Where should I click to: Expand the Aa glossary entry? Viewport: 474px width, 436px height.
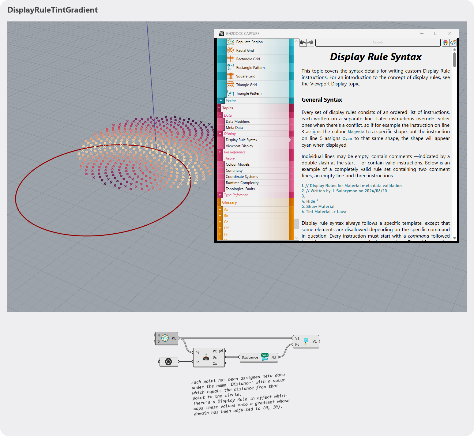pos(220,210)
